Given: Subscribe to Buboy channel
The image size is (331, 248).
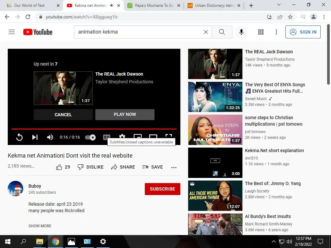Looking at the screenshot, I should (x=162, y=189).
